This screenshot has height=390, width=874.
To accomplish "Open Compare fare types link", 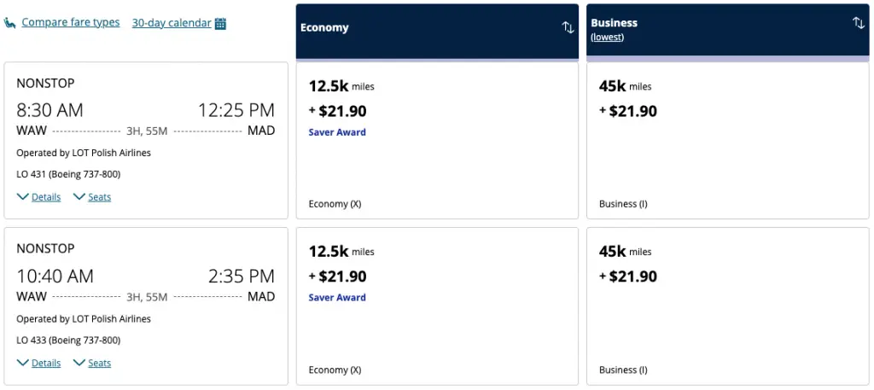I will pos(71,23).
